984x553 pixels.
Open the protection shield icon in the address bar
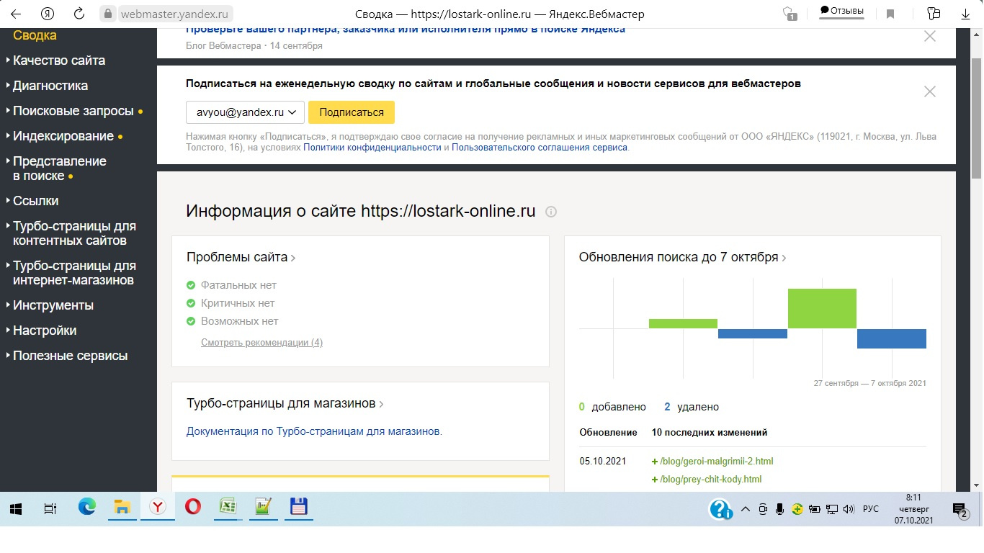point(790,14)
